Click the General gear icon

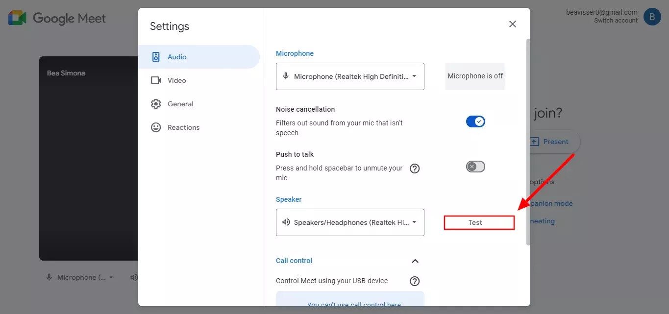pos(156,104)
